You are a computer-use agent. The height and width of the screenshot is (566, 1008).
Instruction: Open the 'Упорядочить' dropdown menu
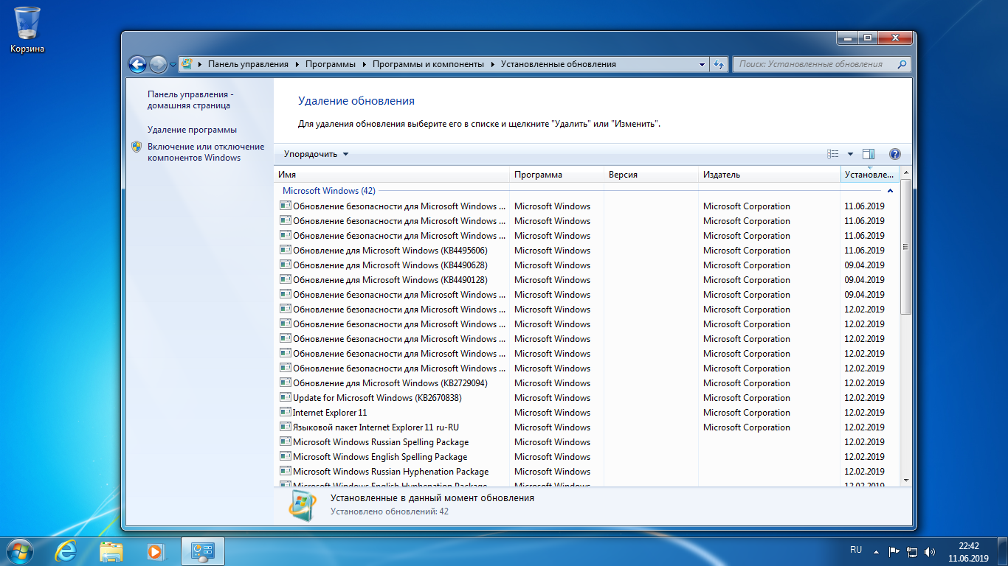[316, 154]
